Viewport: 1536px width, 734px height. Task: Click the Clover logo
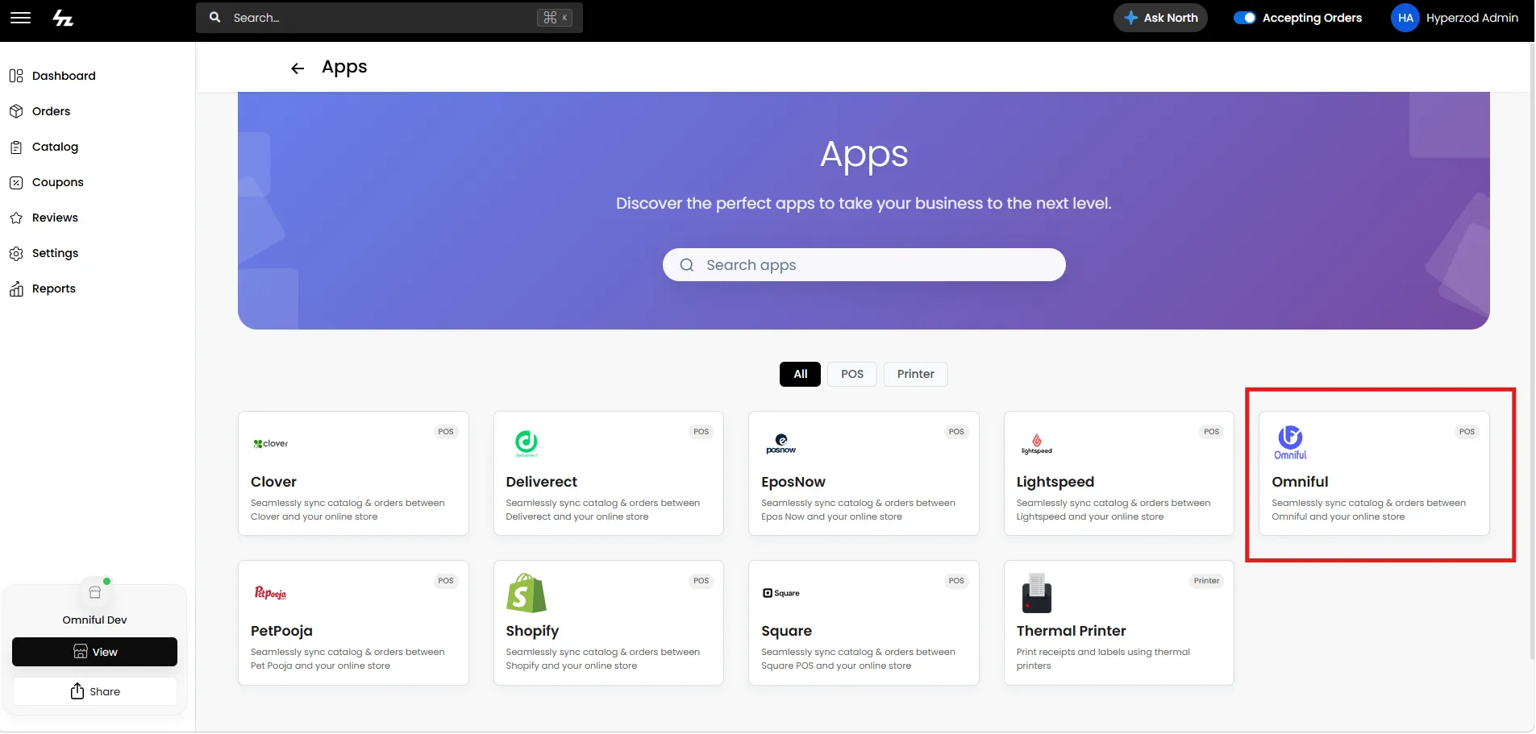(271, 443)
